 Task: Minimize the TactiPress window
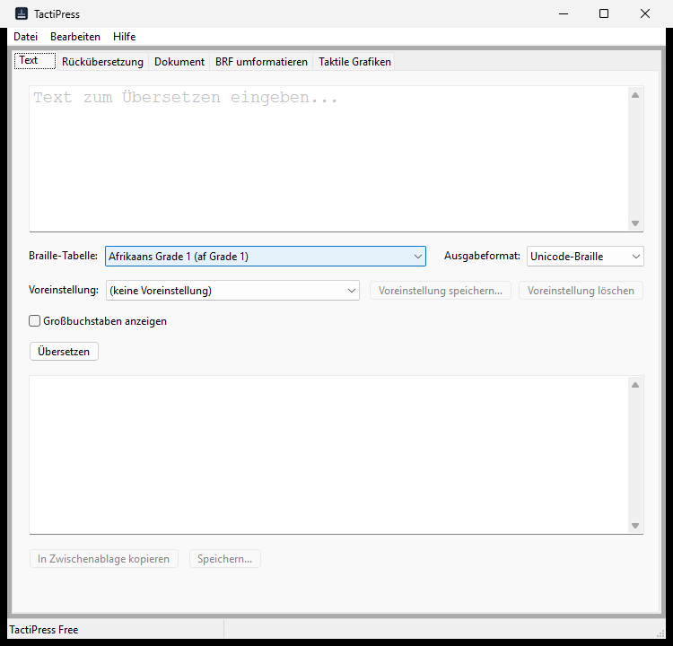tap(564, 13)
